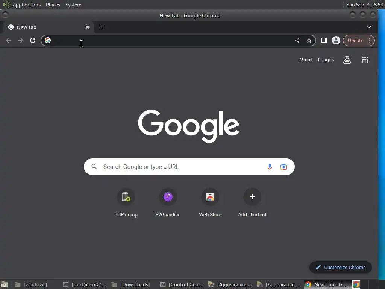Open the side panel icon in toolbar

(324, 40)
